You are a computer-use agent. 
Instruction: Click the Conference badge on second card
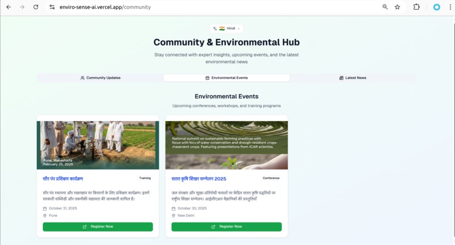pyautogui.click(x=271, y=178)
